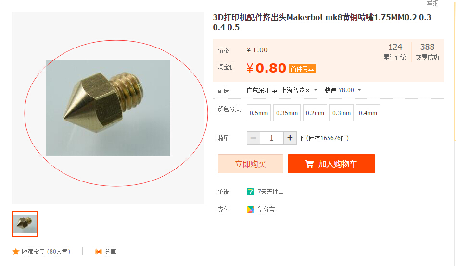Click the 加入购物车 add to cart button
The height and width of the screenshot is (266, 456).
click(331, 164)
